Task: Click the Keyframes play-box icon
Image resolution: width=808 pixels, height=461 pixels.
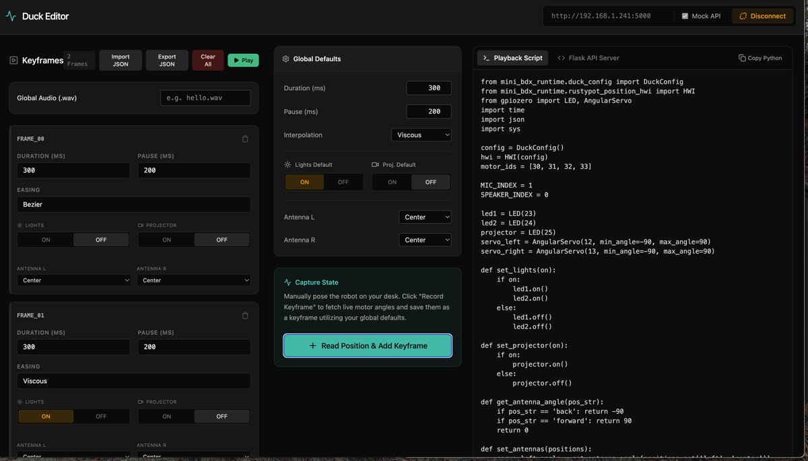Action: tap(13, 61)
